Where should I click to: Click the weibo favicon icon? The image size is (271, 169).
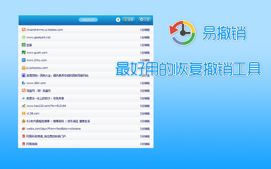tap(24, 128)
